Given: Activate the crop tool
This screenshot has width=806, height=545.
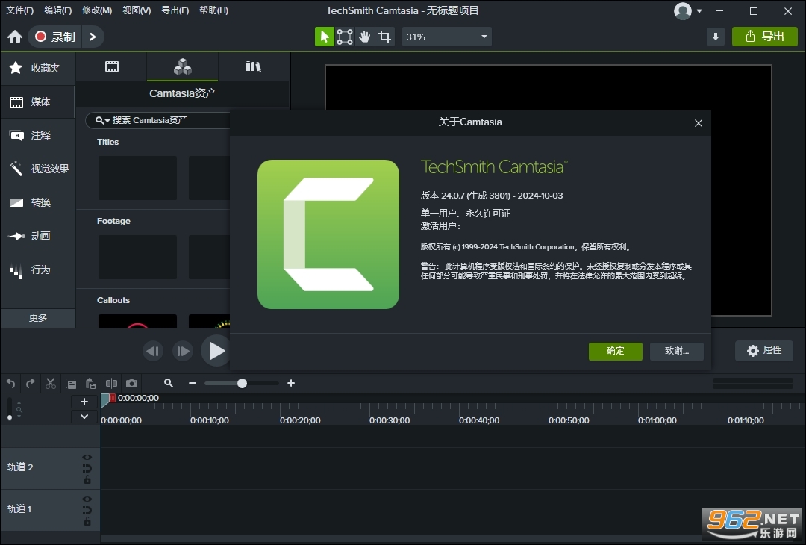Looking at the screenshot, I should pyautogui.click(x=384, y=37).
